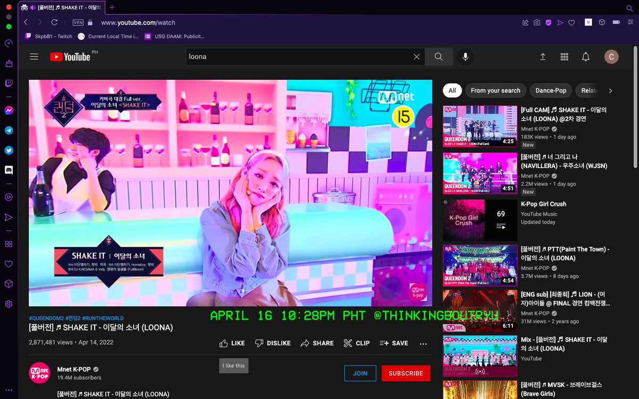The width and height of the screenshot is (639, 399).
Task: Open Full CAM SHAKE IT thumbnail
Action: [480, 126]
